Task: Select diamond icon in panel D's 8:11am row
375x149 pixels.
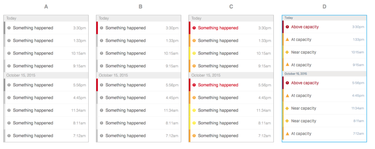Action: 287,121
